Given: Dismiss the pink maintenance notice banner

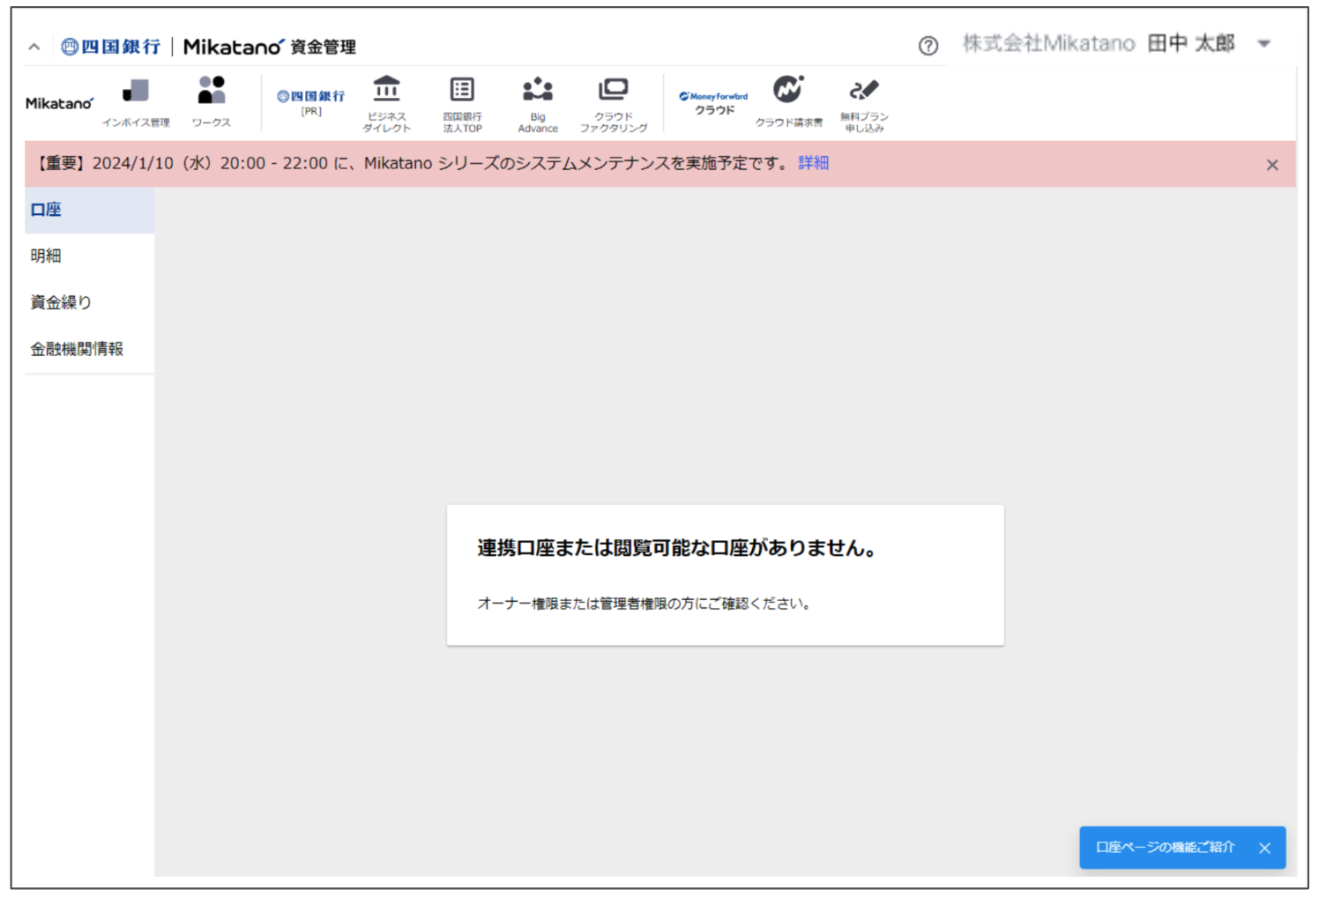Looking at the screenshot, I should pyautogui.click(x=1271, y=165).
